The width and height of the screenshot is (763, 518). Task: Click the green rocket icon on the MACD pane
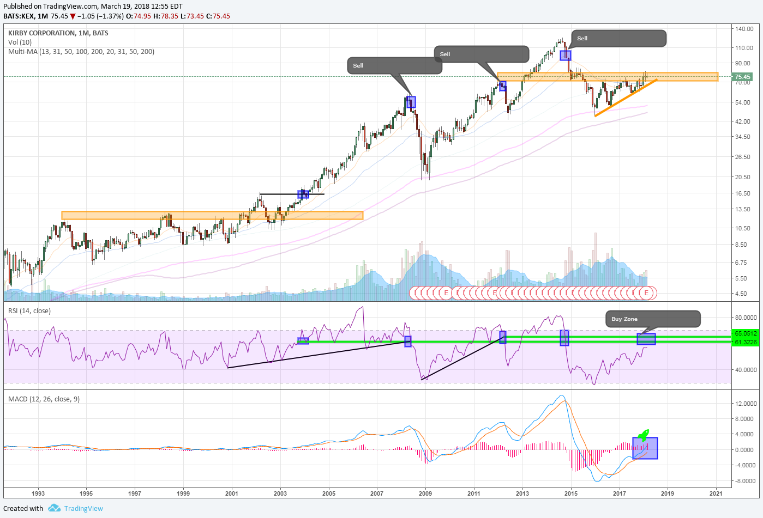point(644,435)
